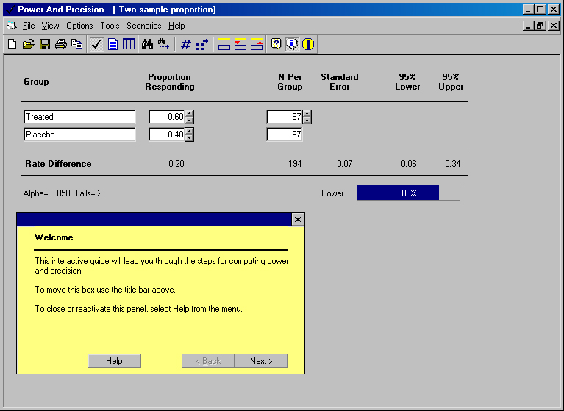
Task: Click the Save floppy disk icon
Action: [45, 44]
